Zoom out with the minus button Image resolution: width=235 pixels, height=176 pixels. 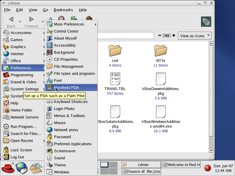coord(160,35)
